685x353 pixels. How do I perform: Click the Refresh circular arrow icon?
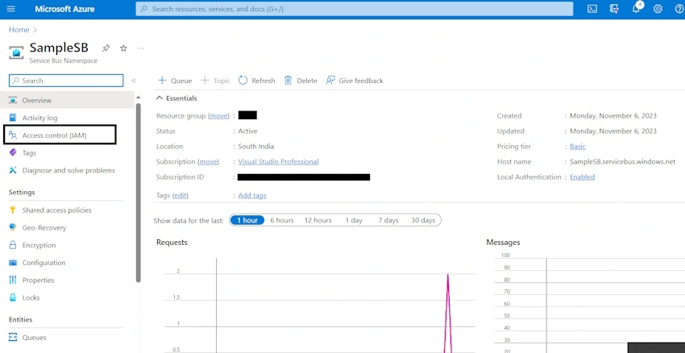coord(243,81)
